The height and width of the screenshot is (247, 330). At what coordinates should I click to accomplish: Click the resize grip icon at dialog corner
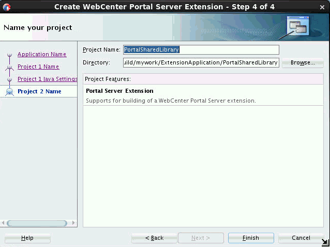pyautogui.click(x=325, y=242)
